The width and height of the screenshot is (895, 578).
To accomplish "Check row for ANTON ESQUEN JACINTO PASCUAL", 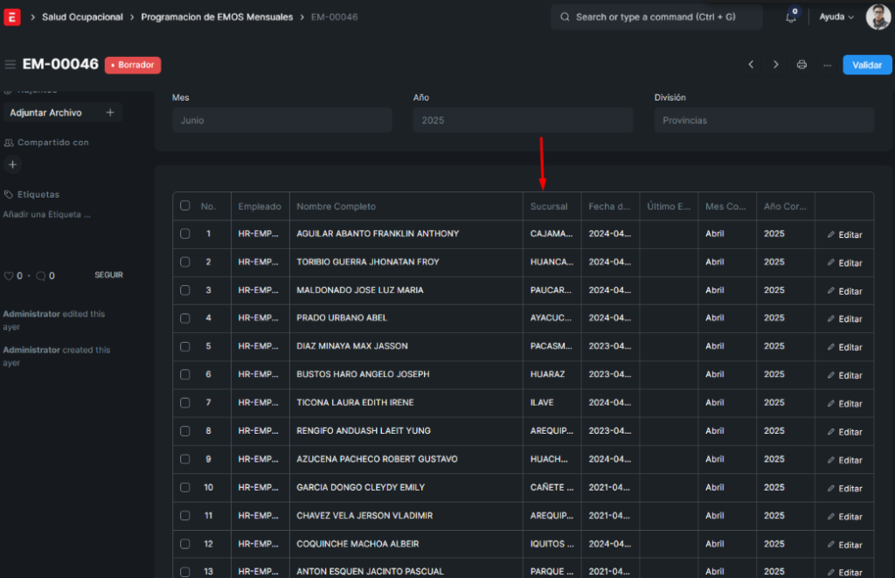I will (x=185, y=572).
